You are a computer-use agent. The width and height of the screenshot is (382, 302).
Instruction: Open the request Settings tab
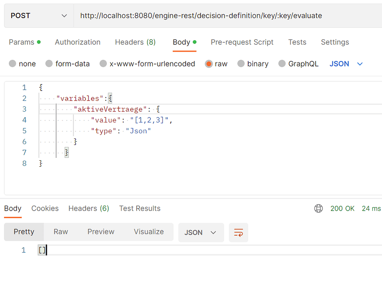coord(335,42)
